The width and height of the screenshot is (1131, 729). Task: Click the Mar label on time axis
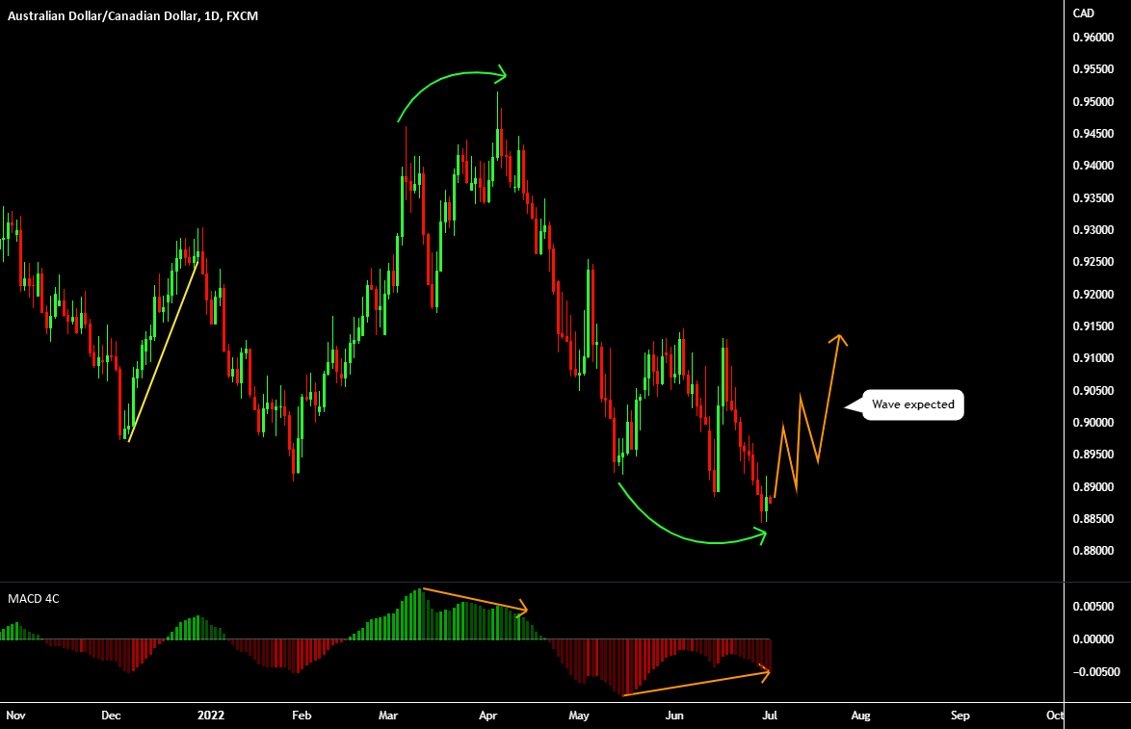click(x=388, y=716)
